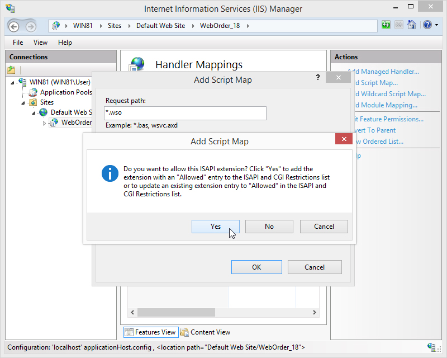The height and width of the screenshot is (358, 447).
Task: Select WebOrder application in tree
Action: tap(77, 123)
